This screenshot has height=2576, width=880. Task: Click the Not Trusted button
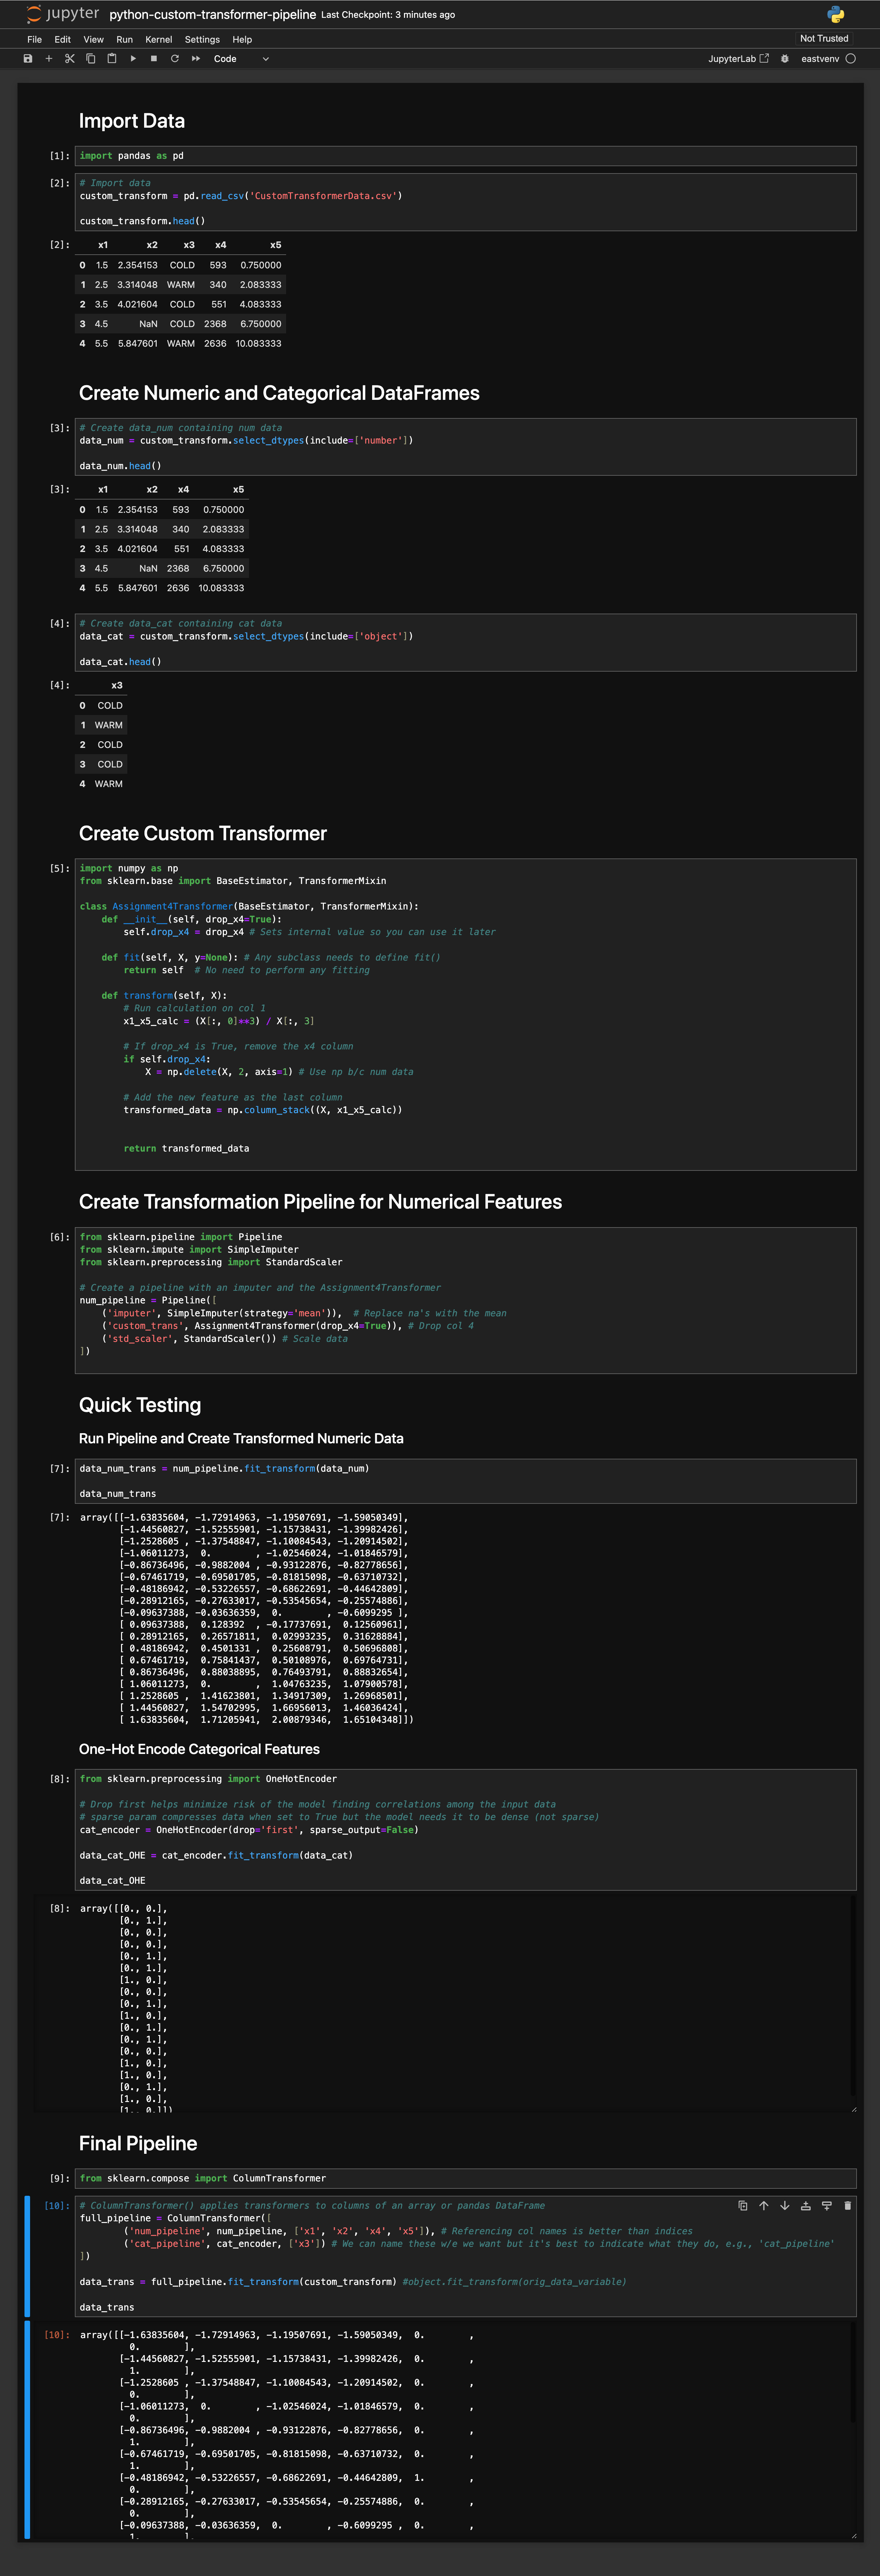click(x=824, y=39)
